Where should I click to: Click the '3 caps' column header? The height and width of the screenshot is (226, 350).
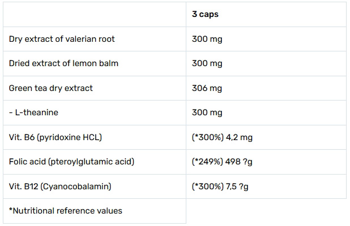pyautogui.click(x=205, y=14)
